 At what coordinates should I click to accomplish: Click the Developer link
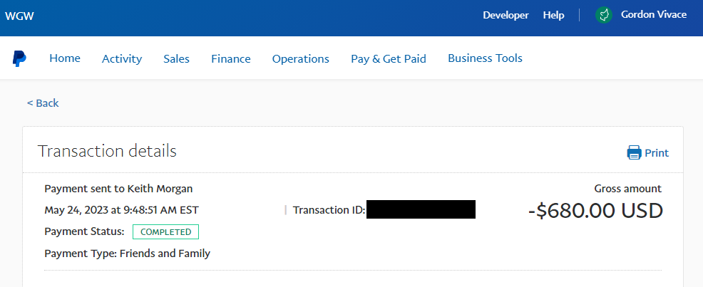coord(506,15)
